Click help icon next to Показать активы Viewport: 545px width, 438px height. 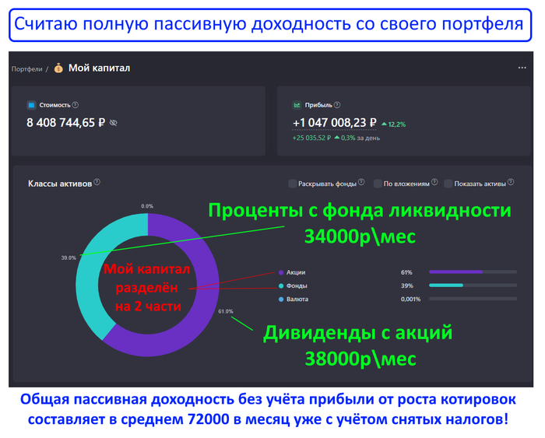click(x=512, y=184)
